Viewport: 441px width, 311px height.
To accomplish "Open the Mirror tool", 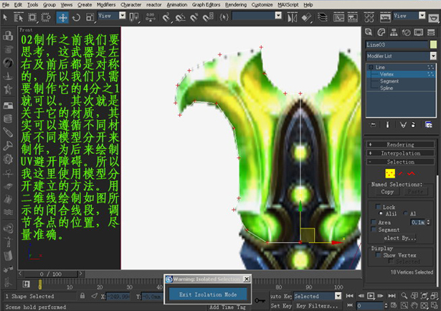I will pos(292,18).
